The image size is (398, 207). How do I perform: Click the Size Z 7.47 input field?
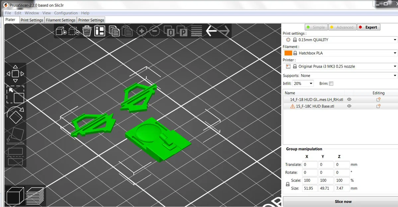pos(342,188)
